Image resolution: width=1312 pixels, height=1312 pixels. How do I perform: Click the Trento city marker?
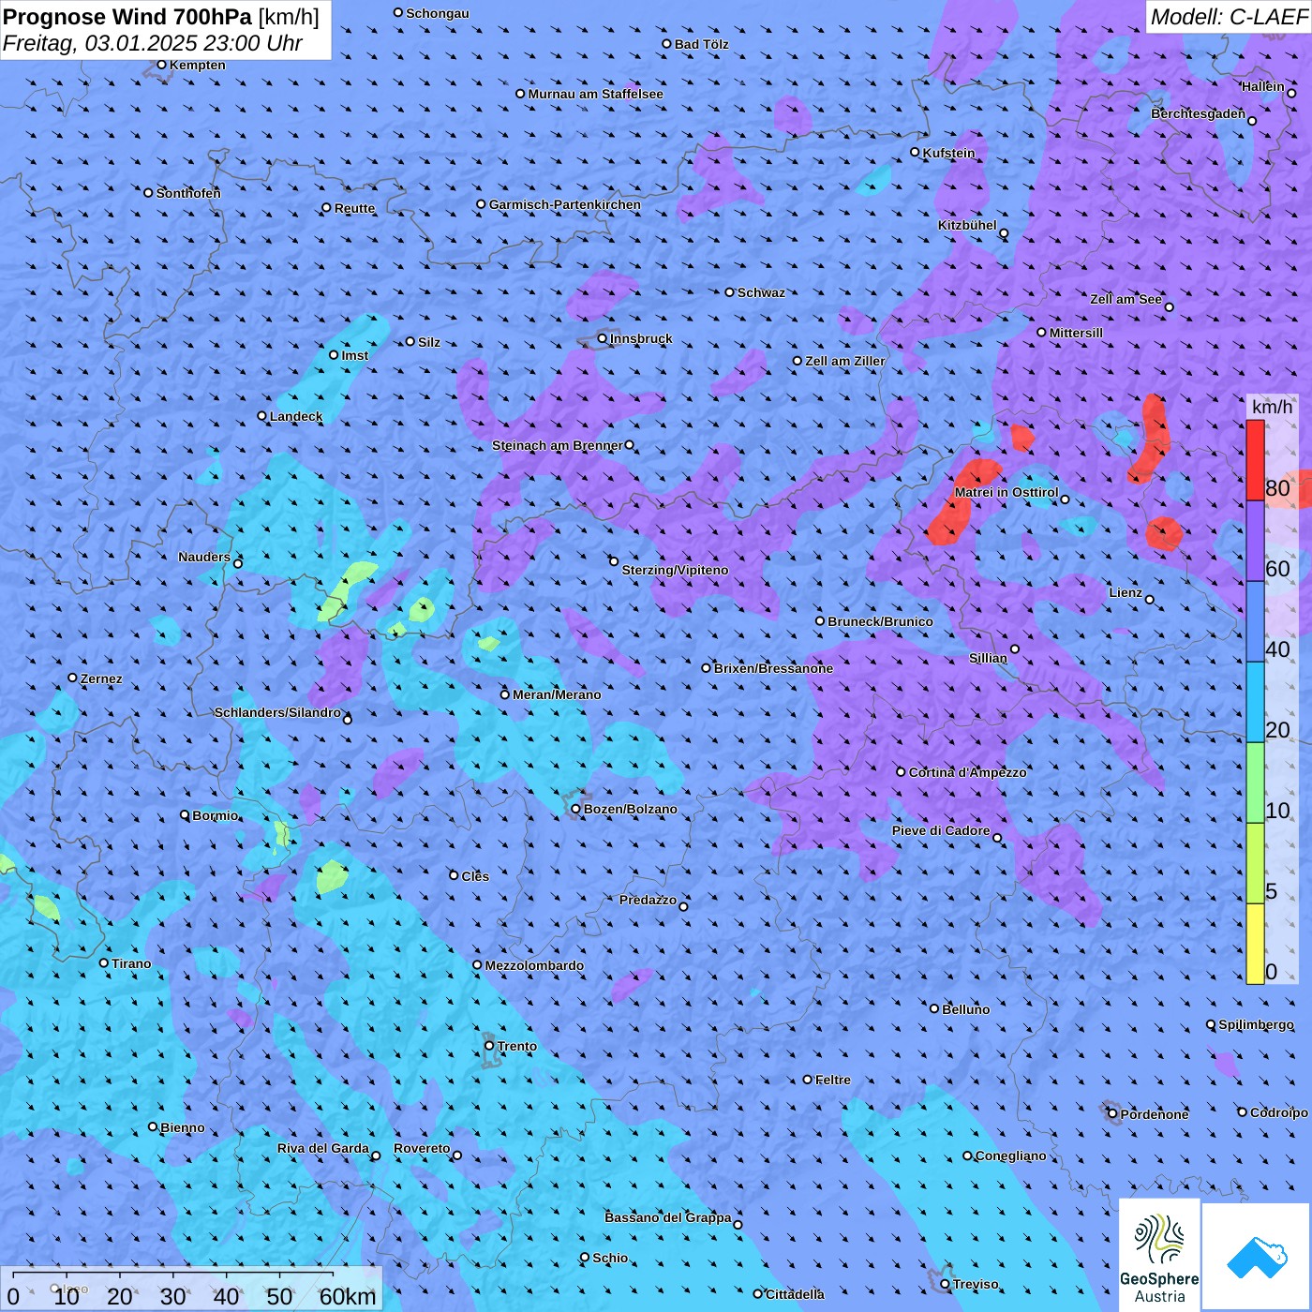pos(489,1046)
